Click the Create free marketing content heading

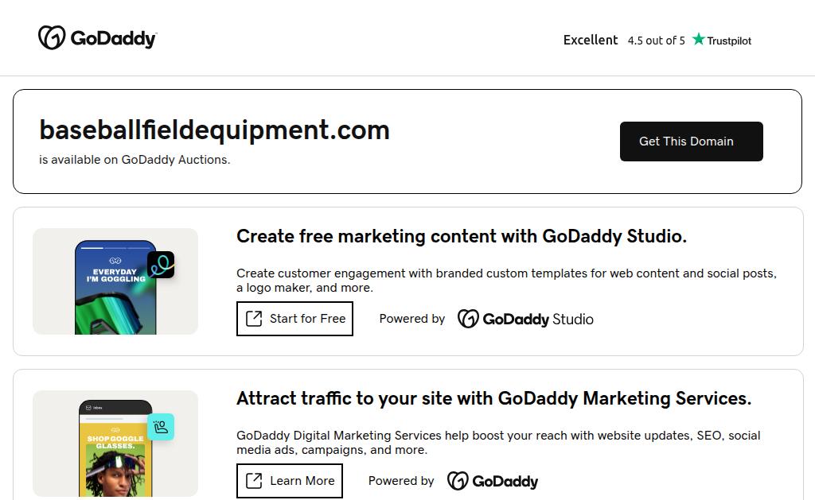tap(461, 236)
